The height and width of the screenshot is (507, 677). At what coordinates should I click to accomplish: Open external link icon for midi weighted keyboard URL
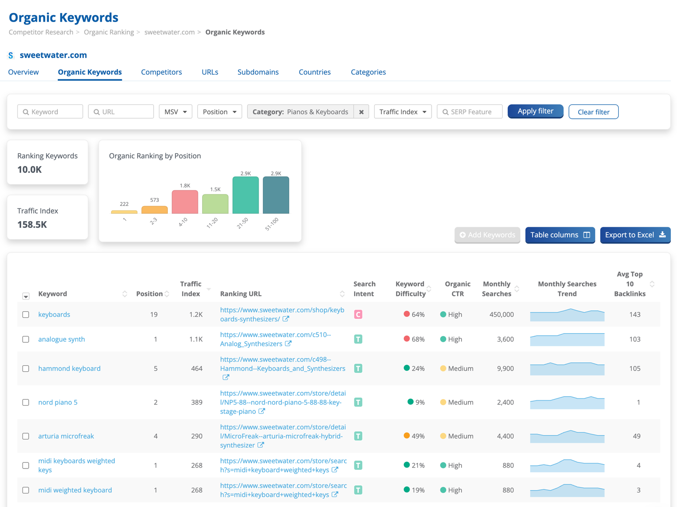tap(335, 494)
